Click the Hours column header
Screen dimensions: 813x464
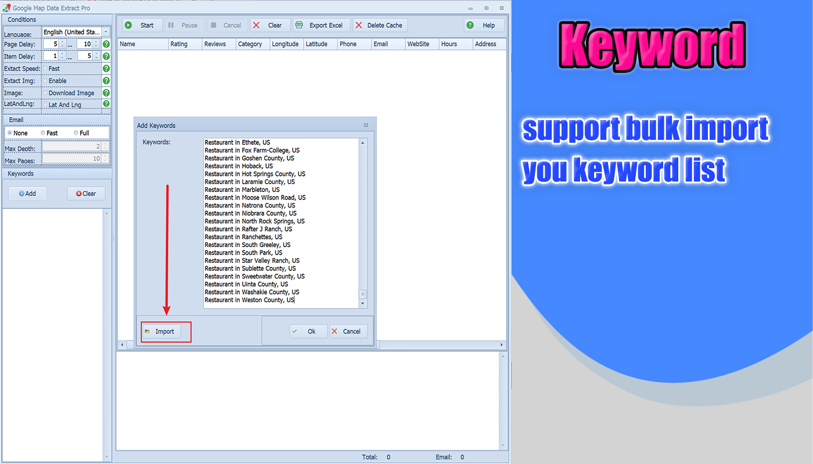point(456,44)
